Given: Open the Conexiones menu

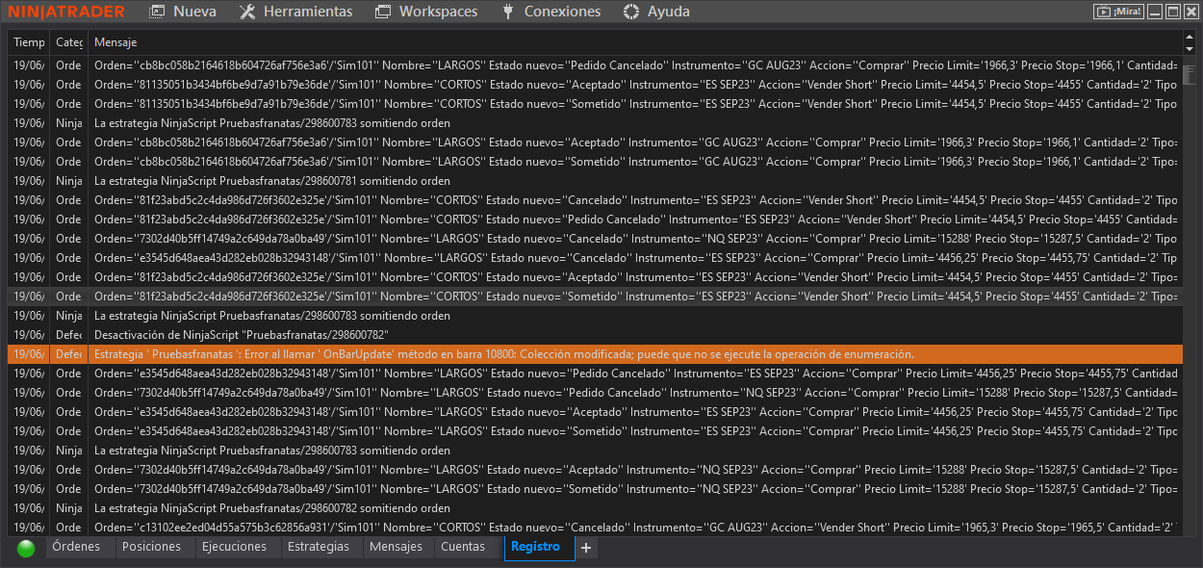Looking at the screenshot, I should click(x=550, y=12).
